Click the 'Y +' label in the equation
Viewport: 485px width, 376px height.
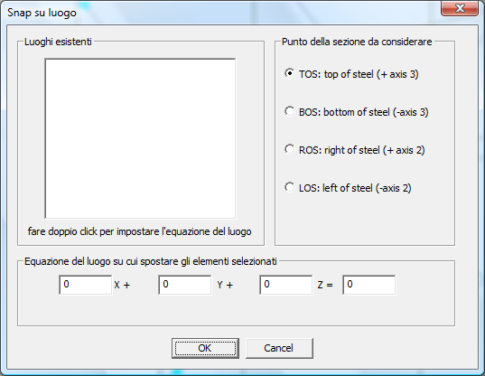(x=225, y=285)
